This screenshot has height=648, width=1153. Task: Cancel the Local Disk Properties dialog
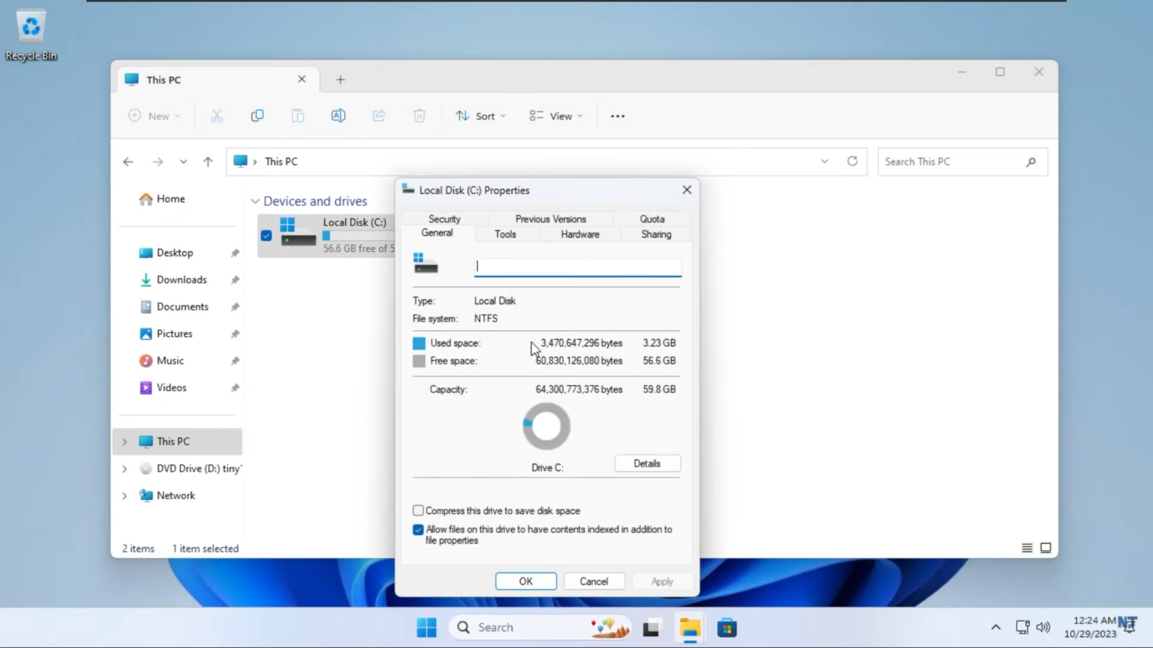click(593, 581)
